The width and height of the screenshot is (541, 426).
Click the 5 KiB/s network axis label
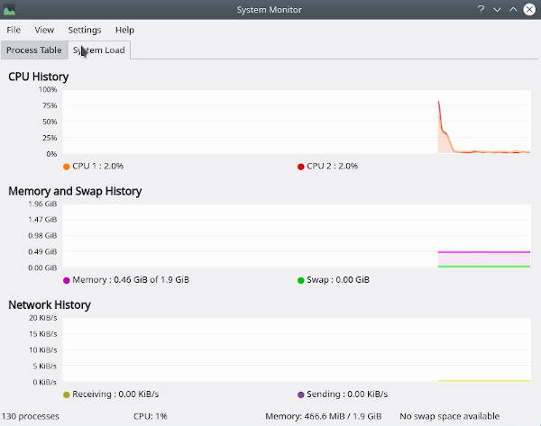coord(44,366)
